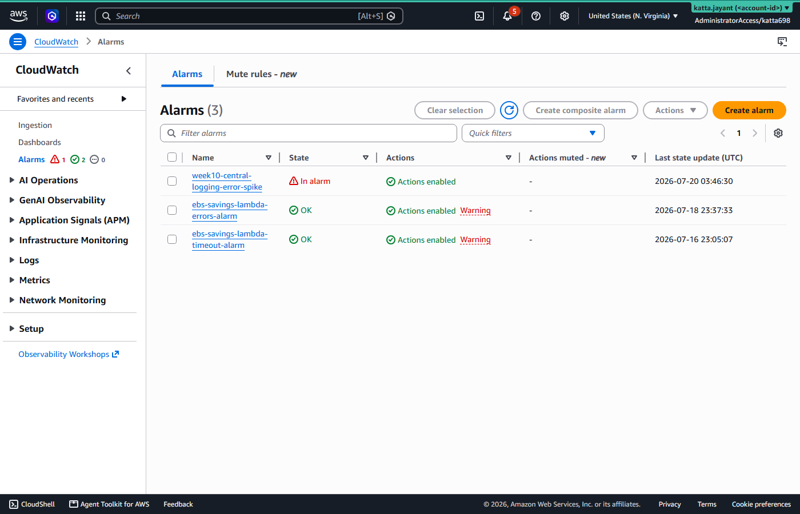The image size is (800, 514).
Task: Click the Actions muted column sort arrow
Action: point(634,158)
